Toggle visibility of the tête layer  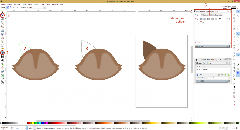tap(197, 66)
